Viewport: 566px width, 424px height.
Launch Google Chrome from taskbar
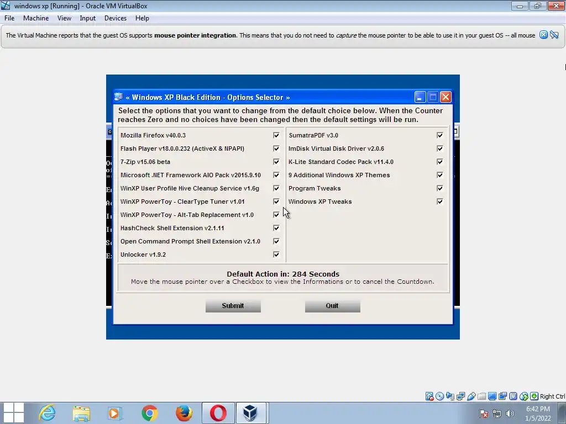(x=149, y=413)
